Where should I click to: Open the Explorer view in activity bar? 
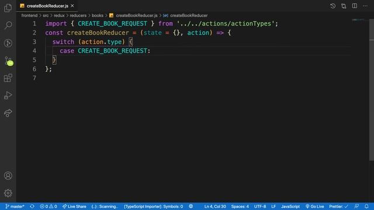[8, 8]
